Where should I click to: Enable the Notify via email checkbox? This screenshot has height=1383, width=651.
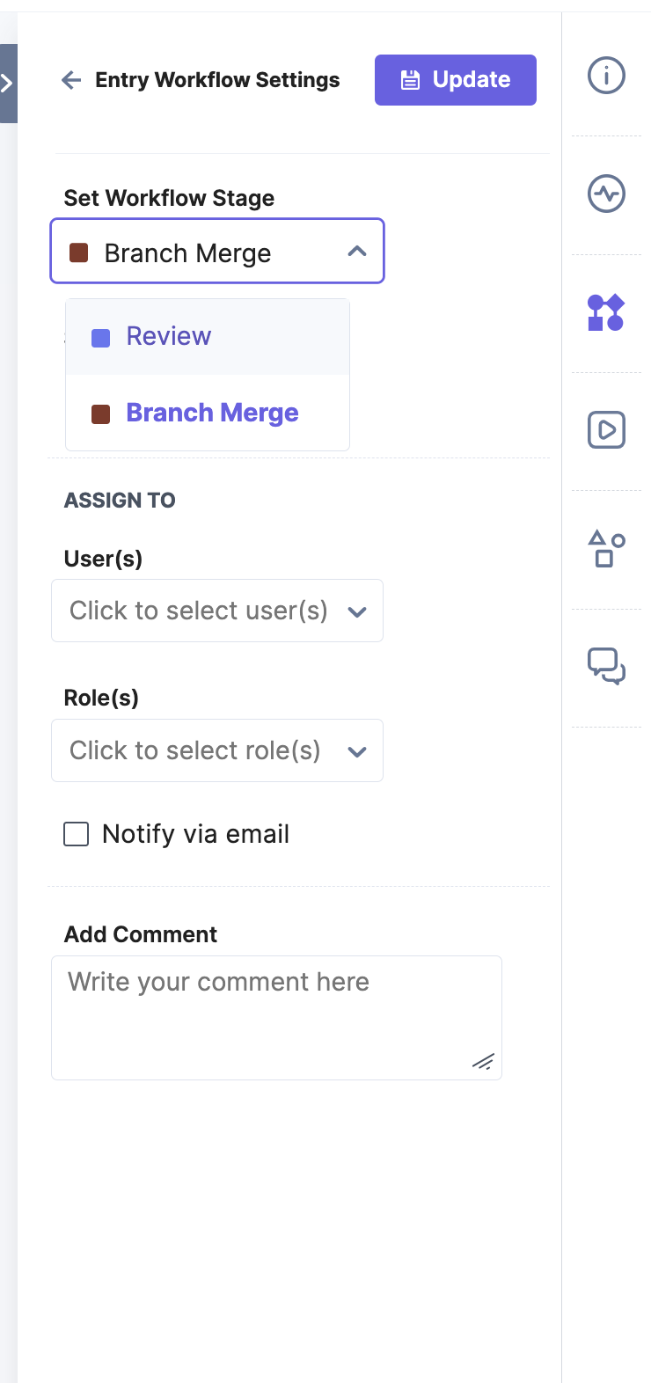pyautogui.click(x=77, y=834)
